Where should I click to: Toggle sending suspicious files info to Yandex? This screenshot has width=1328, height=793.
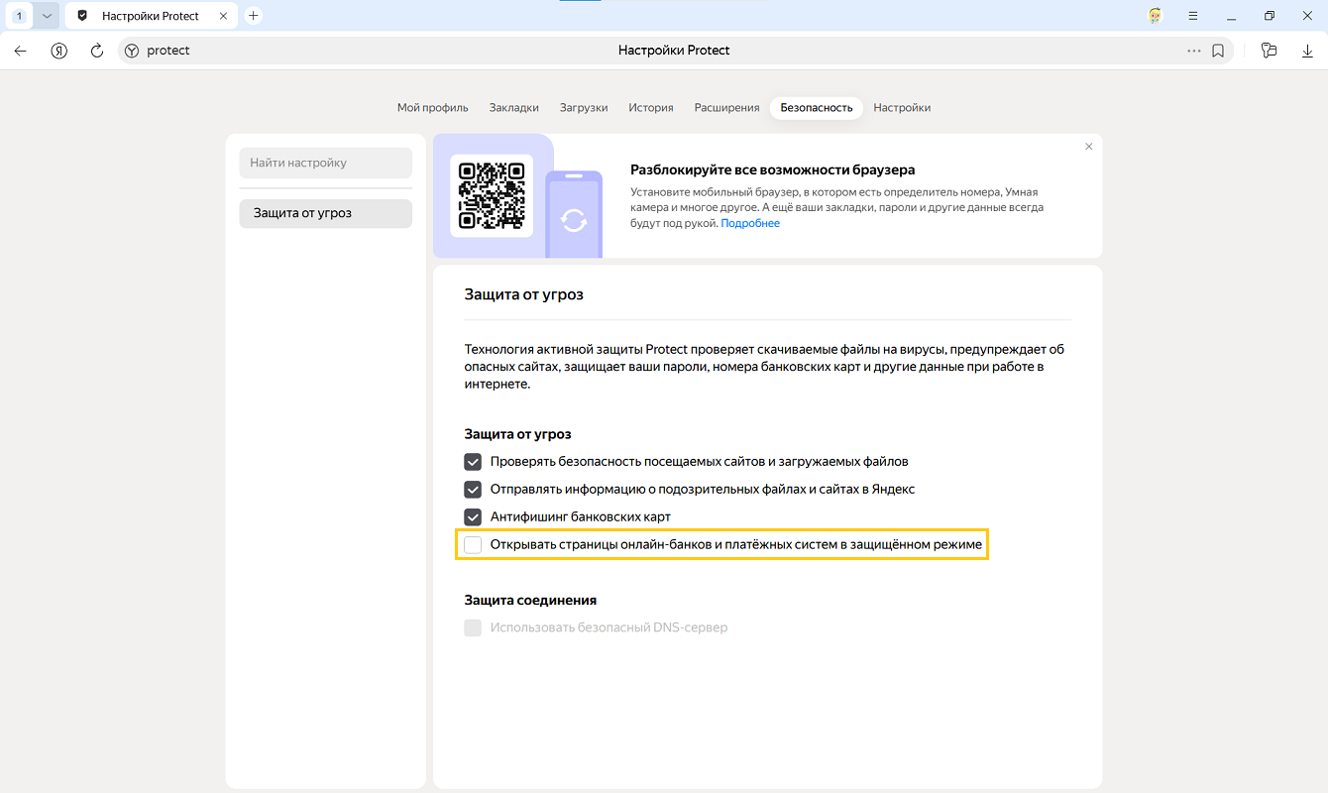coord(473,490)
